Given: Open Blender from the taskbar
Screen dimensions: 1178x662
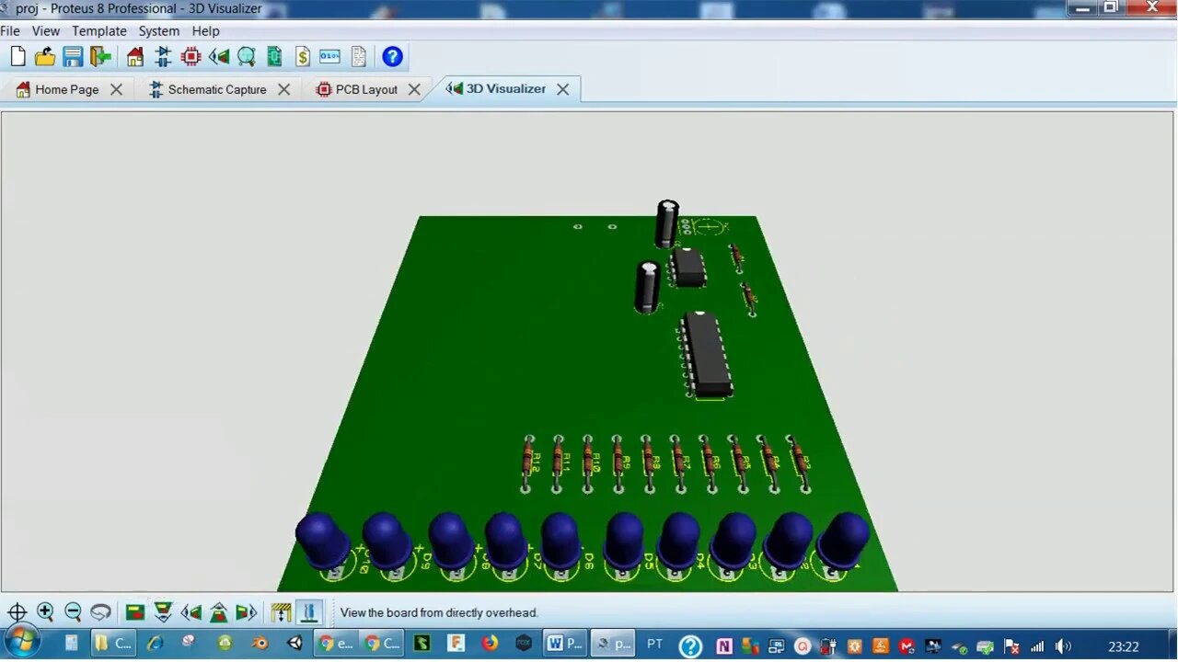Looking at the screenshot, I should [x=260, y=644].
